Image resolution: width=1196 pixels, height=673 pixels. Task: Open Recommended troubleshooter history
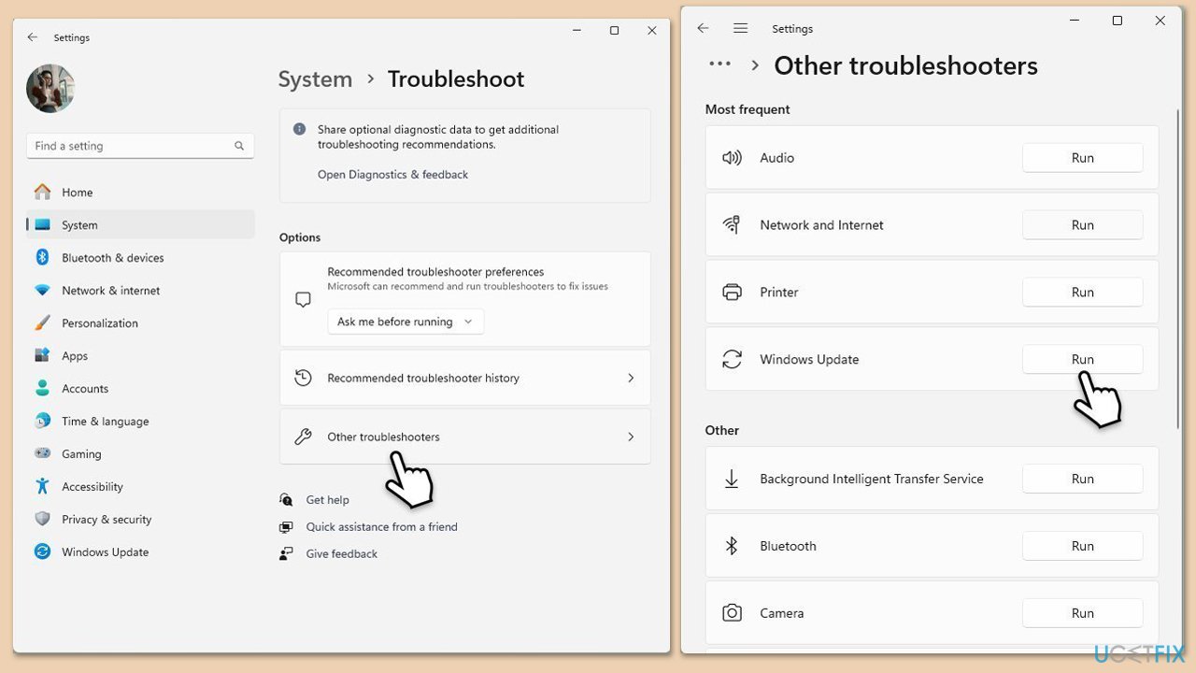click(x=464, y=378)
